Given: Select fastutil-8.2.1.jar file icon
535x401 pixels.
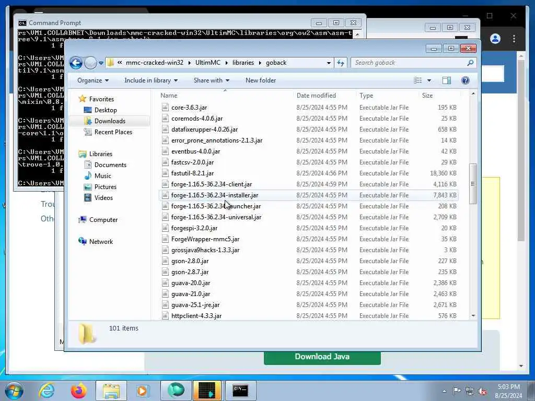Looking at the screenshot, I should 165,173.
